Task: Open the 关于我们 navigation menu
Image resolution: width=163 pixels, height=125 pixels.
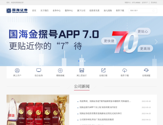Action: tap(44, 11)
